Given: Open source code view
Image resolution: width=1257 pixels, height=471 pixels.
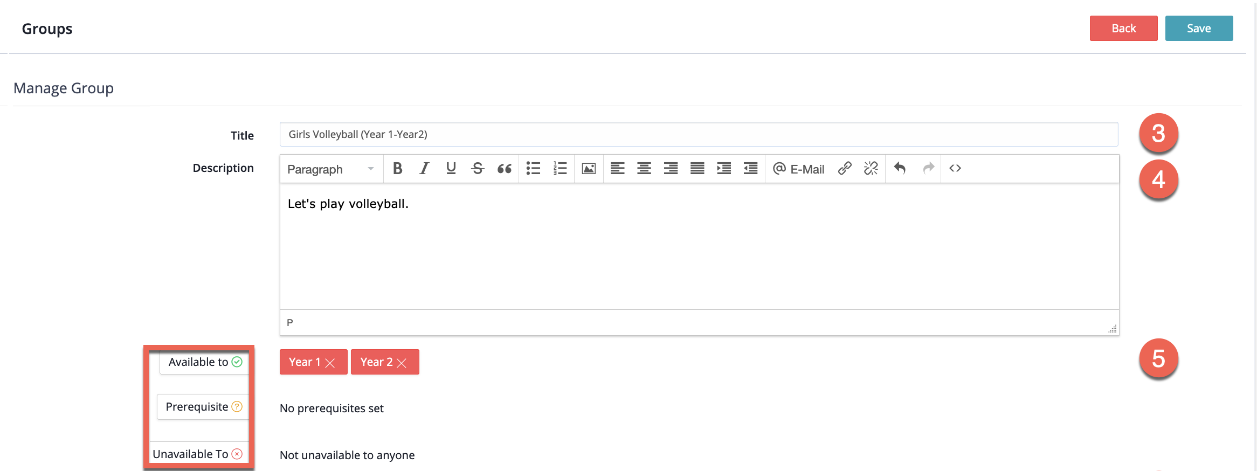Looking at the screenshot, I should click(x=955, y=169).
